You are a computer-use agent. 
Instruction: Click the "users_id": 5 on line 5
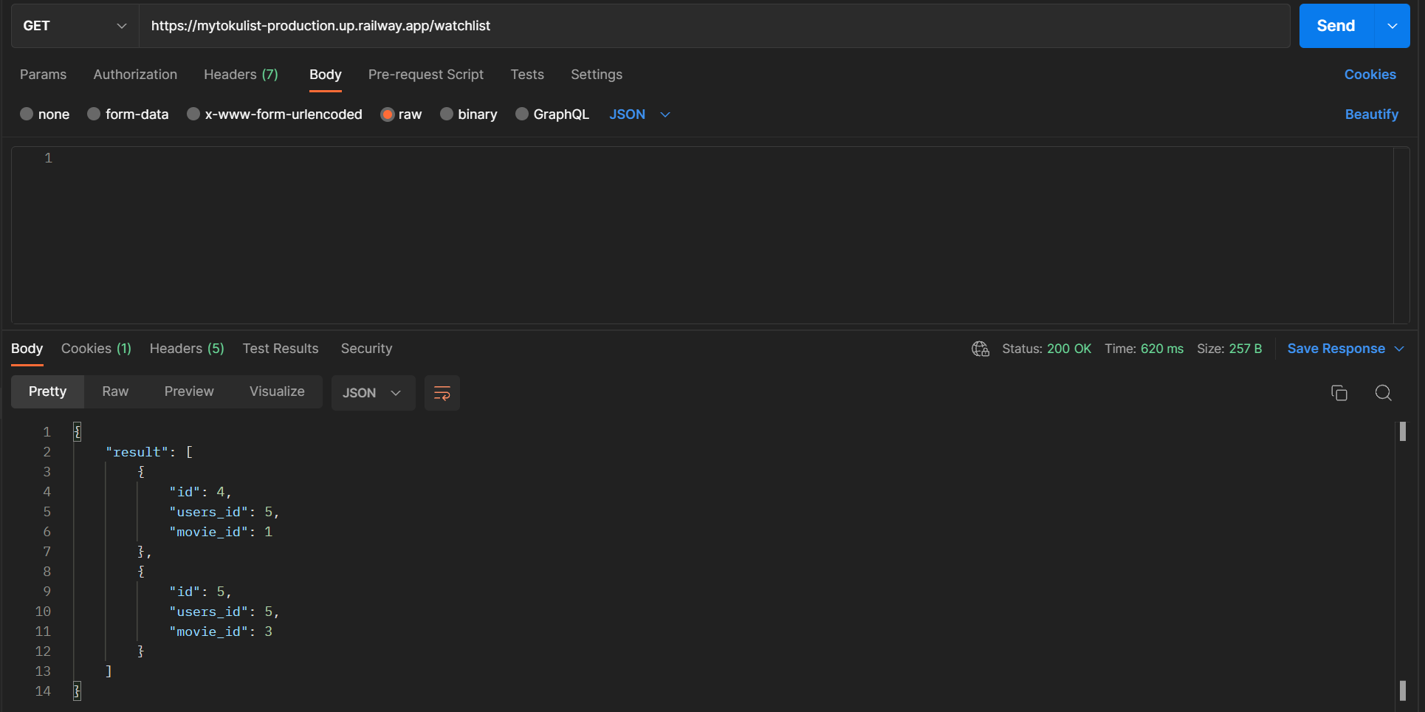pyautogui.click(x=224, y=512)
